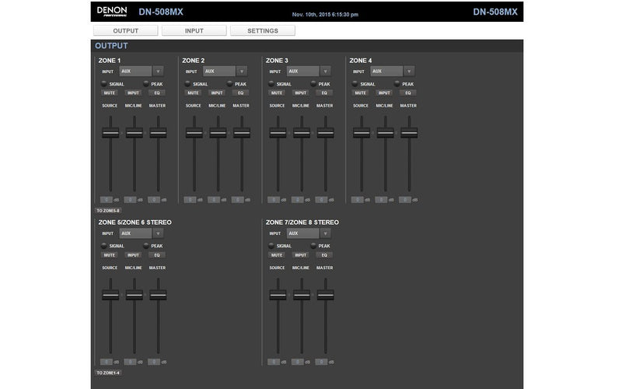Toggle MUTE on Zone 3
Screen dimensions: 622x389
(x=277, y=93)
